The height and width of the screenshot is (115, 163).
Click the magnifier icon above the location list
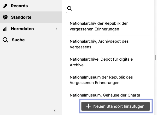(69, 9)
